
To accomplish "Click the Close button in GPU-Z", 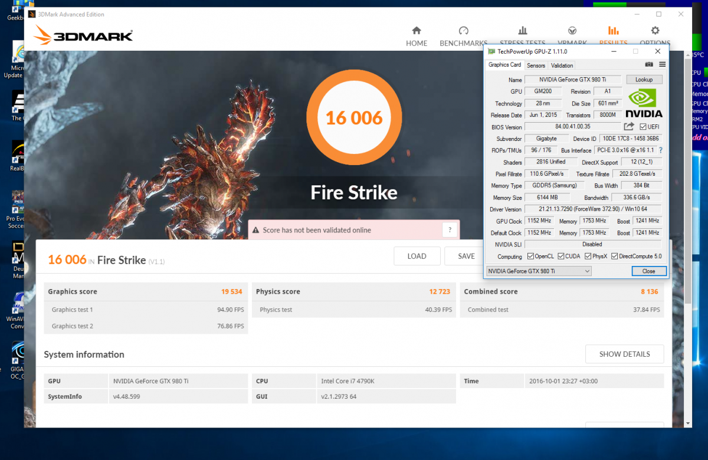I will [649, 271].
